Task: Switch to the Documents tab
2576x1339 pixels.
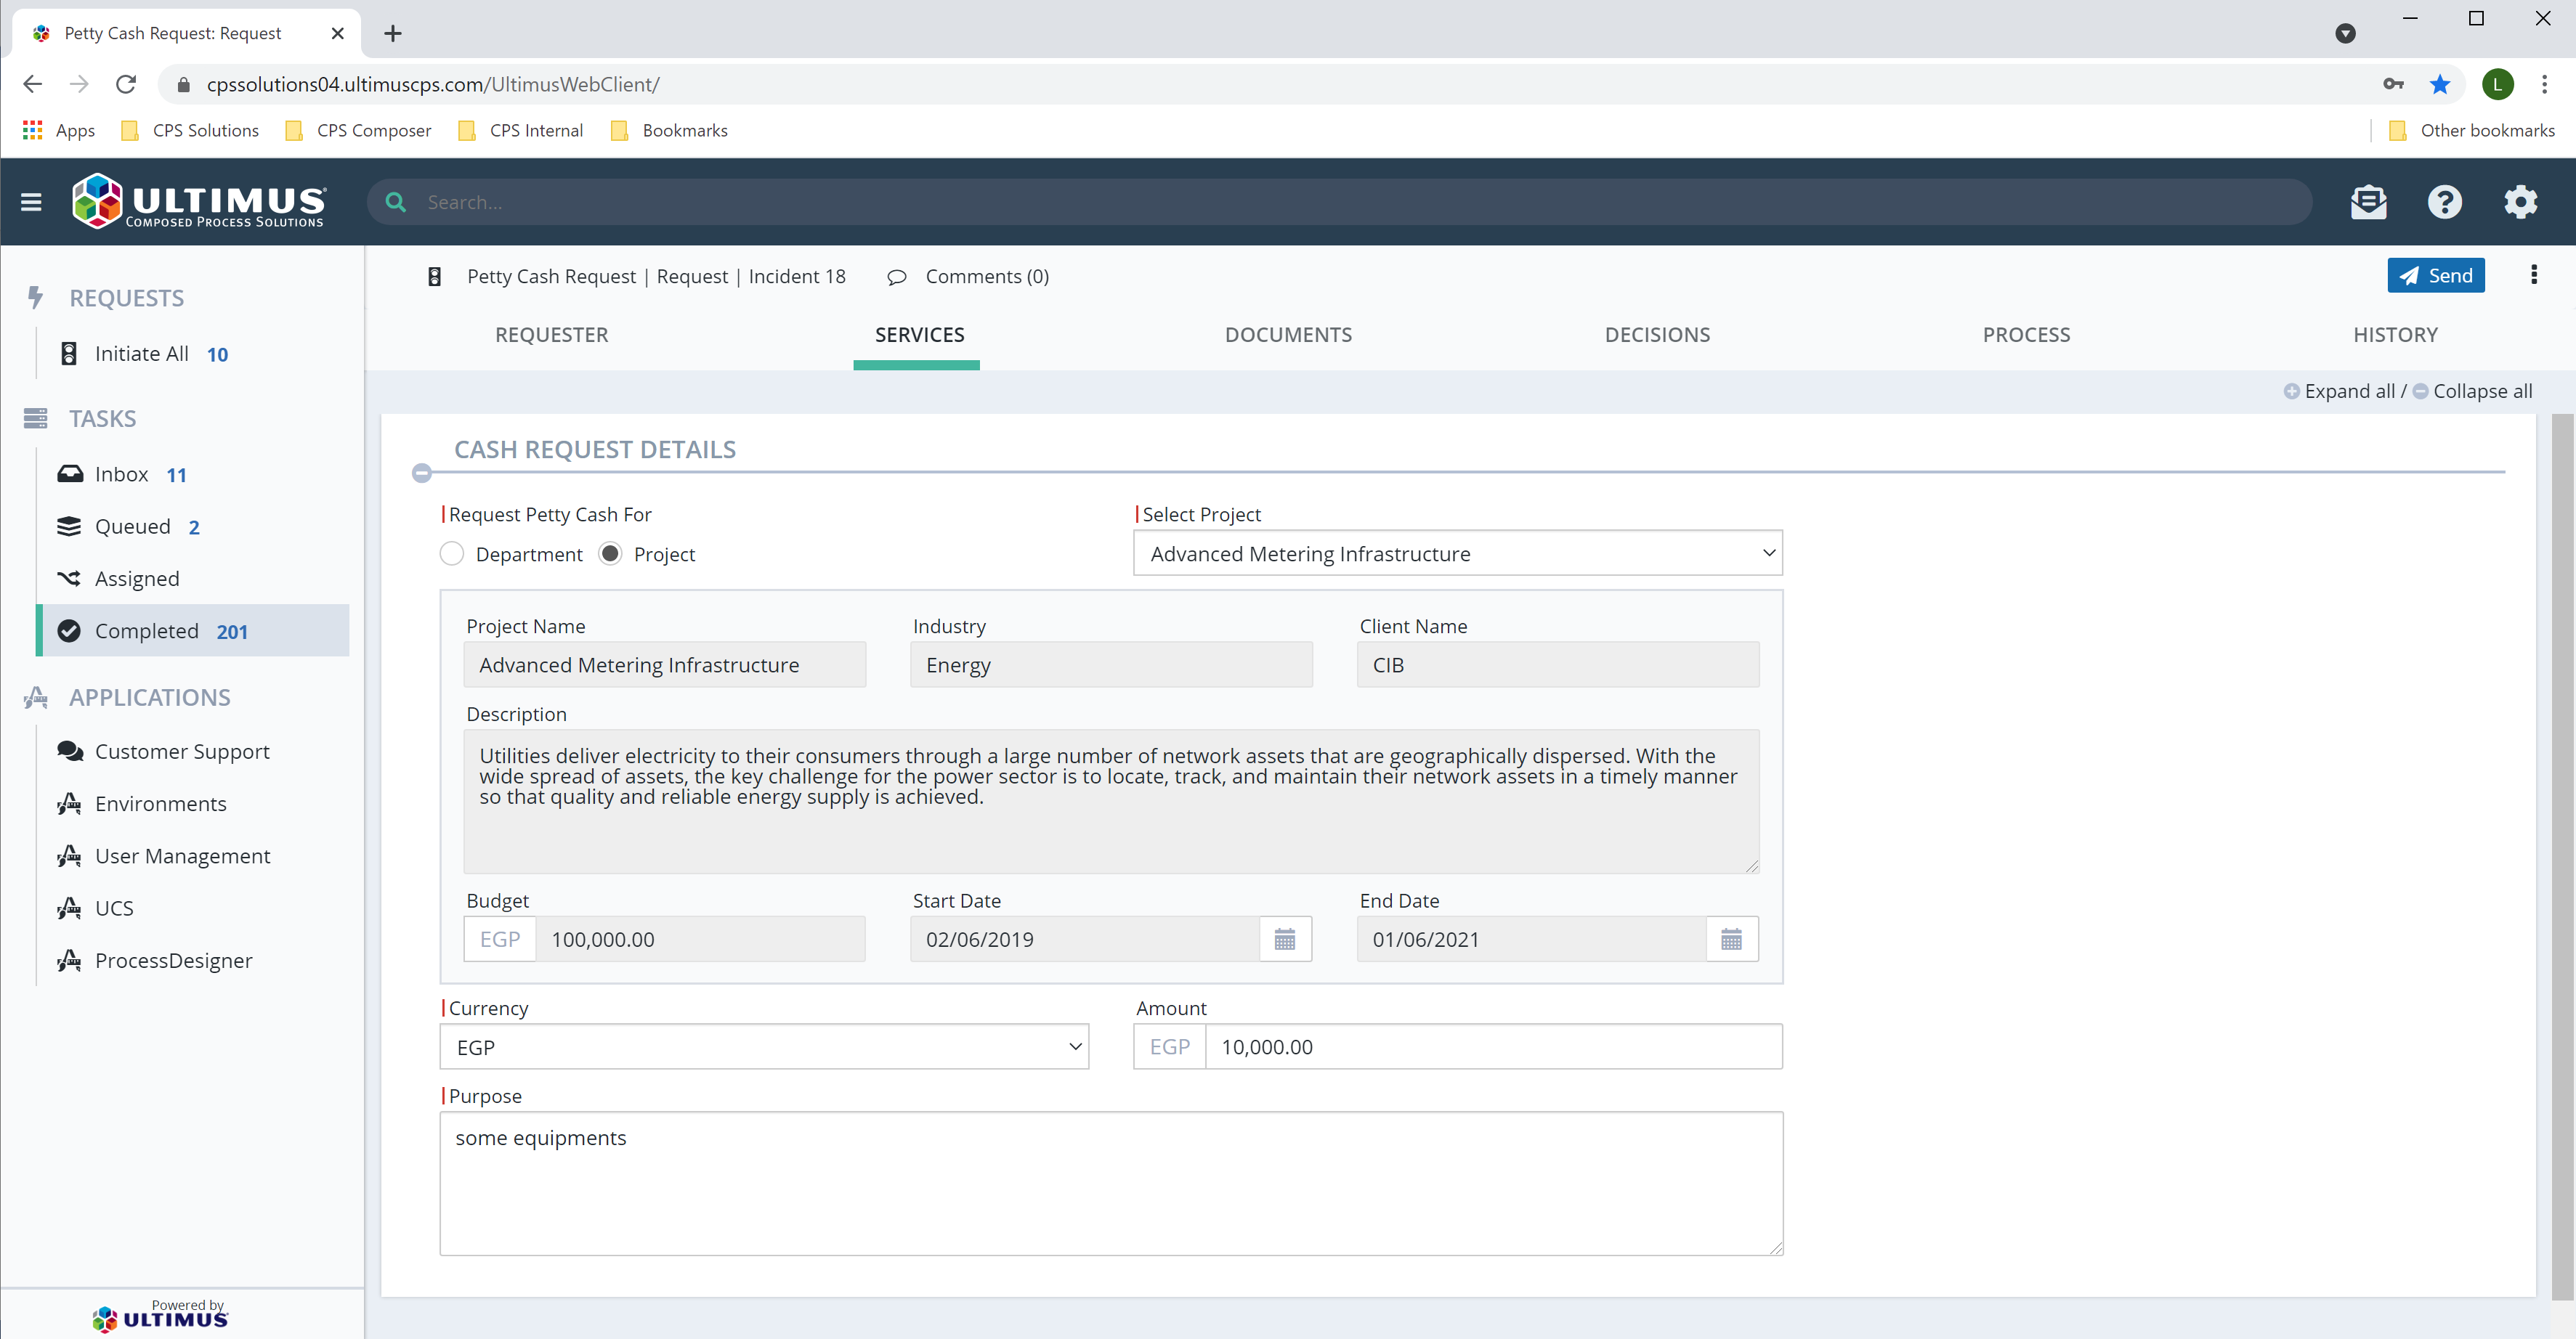Action: point(1288,335)
